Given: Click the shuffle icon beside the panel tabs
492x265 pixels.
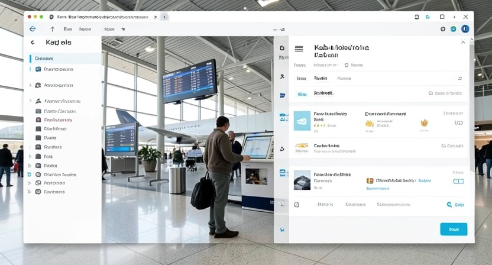Looking at the screenshot, I should tap(459, 78).
